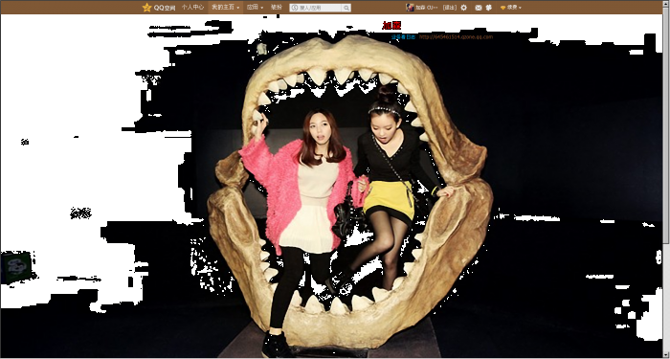Click the green widget at left edge
Viewport: 670px width, 359px height.
click(16, 267)
